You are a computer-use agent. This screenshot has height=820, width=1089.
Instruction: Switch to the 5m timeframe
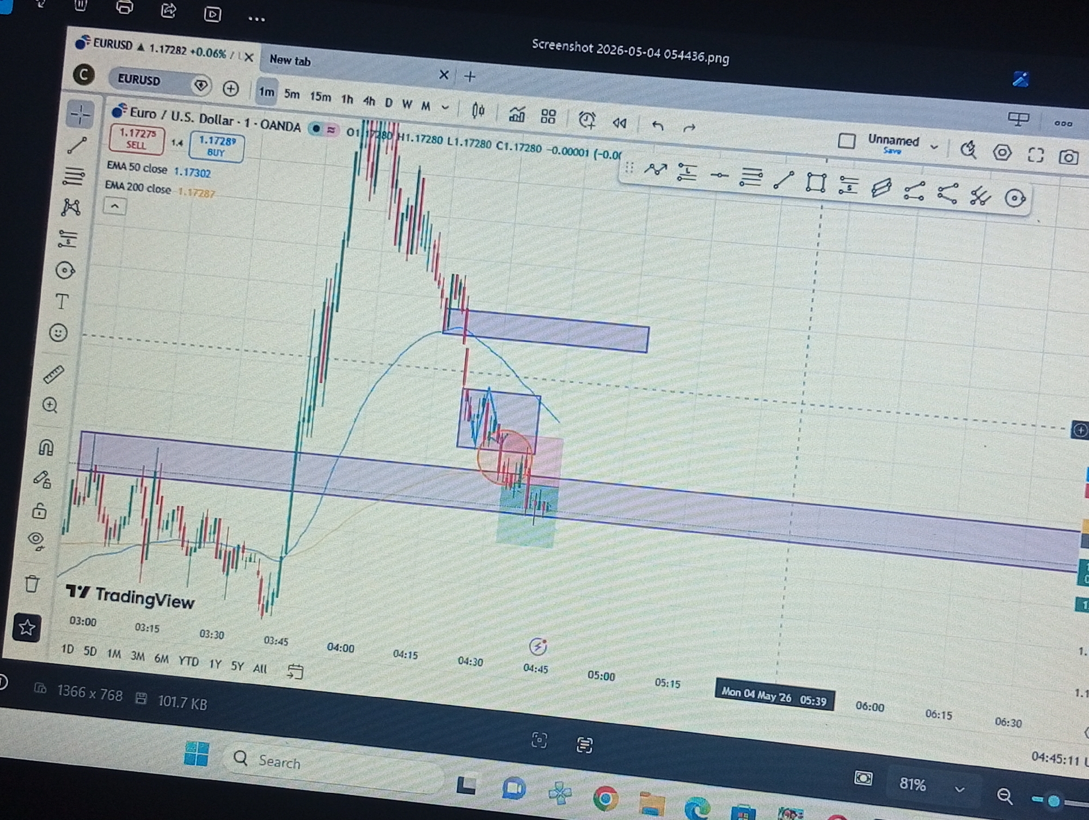click(x=292, y=95)
